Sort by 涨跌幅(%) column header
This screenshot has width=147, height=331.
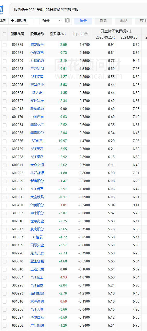58,34
